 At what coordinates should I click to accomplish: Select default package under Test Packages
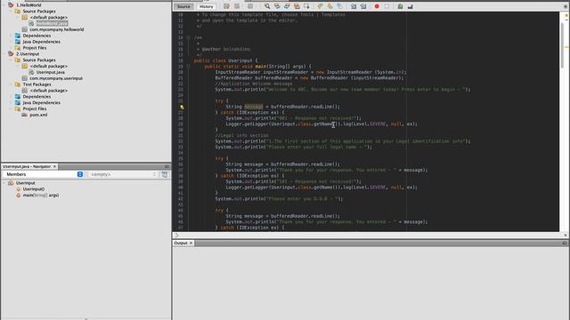click(48, 91)
